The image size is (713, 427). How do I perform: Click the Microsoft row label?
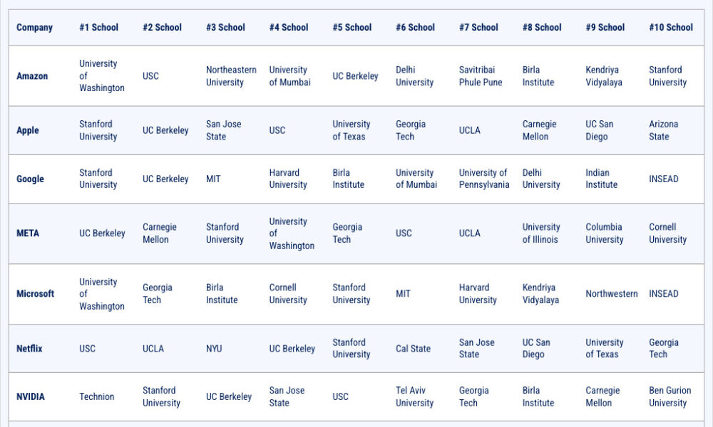35,294
